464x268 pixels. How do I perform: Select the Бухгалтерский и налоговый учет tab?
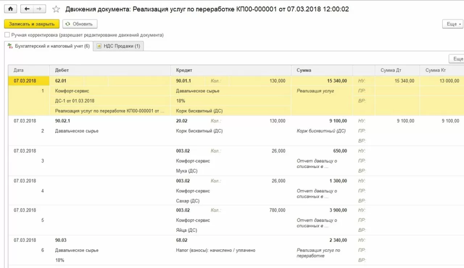(52, 46)
